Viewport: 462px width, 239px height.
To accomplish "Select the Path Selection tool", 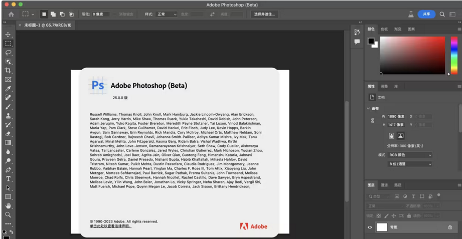I will coord(8,188).
